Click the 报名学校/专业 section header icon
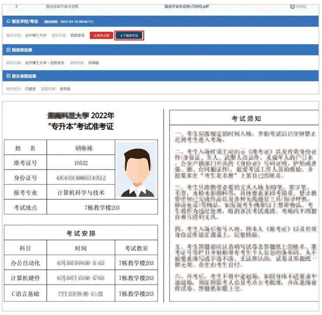This screenshot has width=322, height=315. coord(8,21)
